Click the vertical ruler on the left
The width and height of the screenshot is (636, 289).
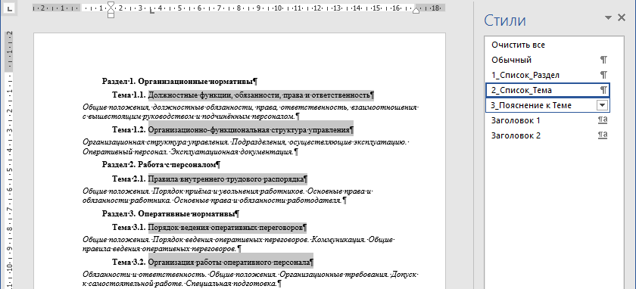(x=9, y=160)
